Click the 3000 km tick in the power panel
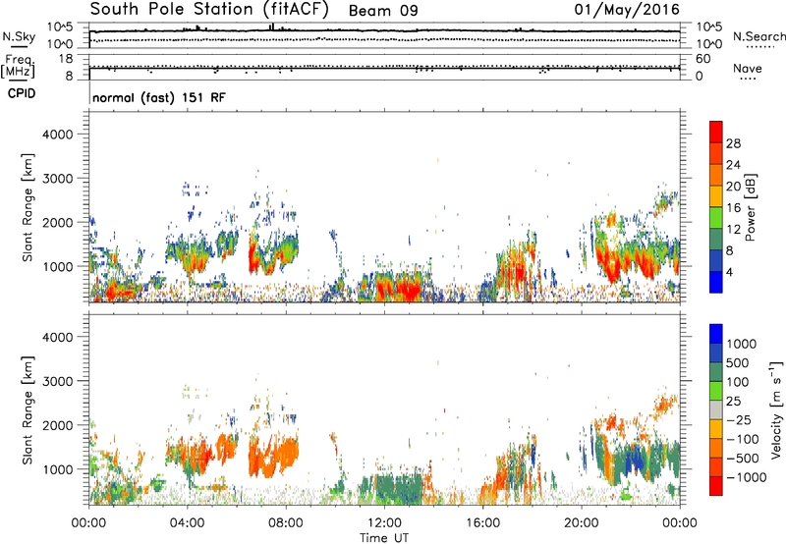786x544 pixels. [58, 179]
